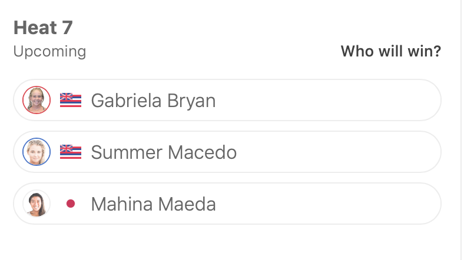Select the Mahina Maeda name text

153,204
